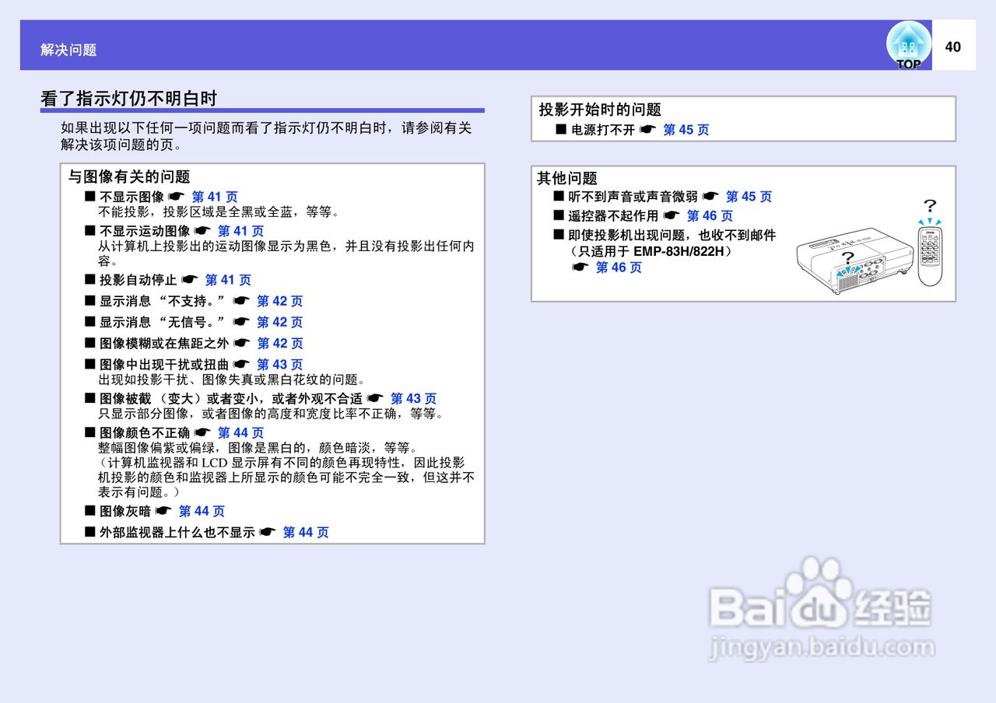Open 第 41 页 link for 不显示图像
The width and height of the screenshot is (996, 703).
[216, 196]
